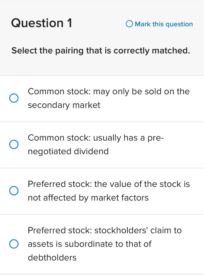Select radio for "may only be sold" option
This screenshot has height=275, width=204.
pos(14,98)
